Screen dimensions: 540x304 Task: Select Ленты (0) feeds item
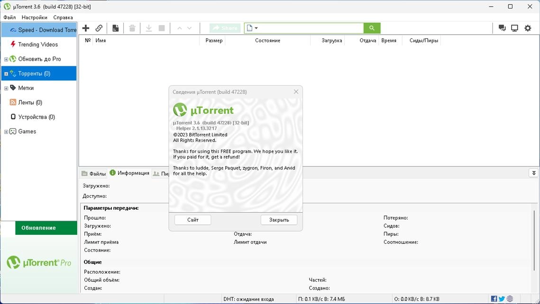tap(30, 102)
